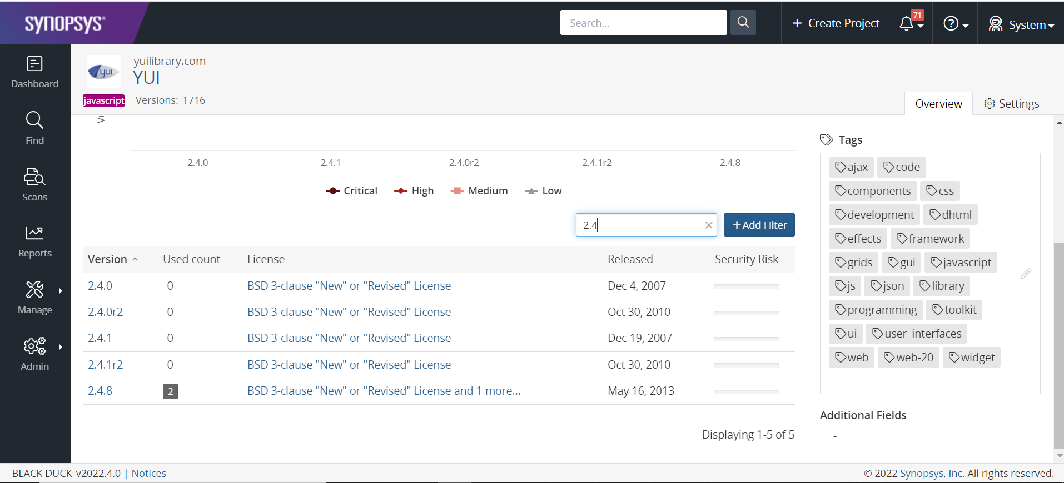The width and height of the screenshot is (1064, 483).
Task: Switch to the Settings tab
Action: tap(1012, 104)
